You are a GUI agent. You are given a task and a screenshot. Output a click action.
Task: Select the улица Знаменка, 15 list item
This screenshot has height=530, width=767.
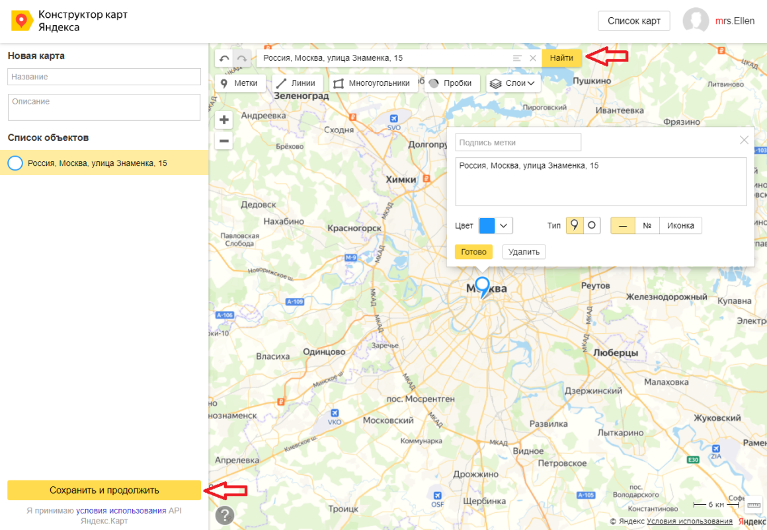pos(104,163)
